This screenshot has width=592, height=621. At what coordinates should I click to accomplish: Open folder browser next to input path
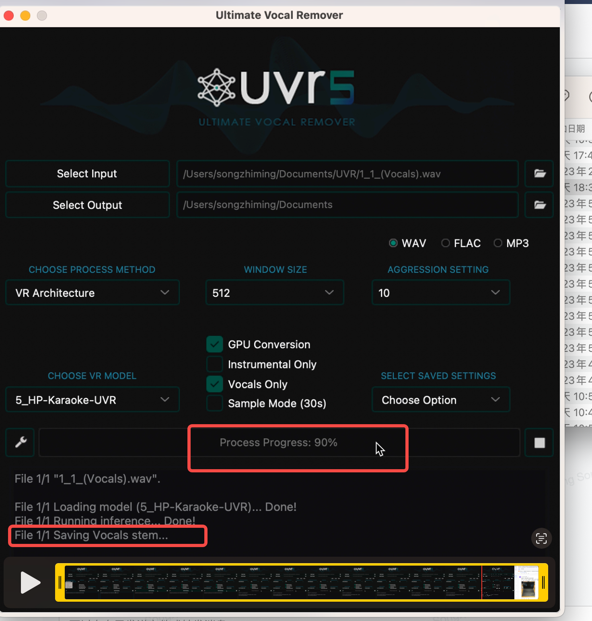coord(539,174)
